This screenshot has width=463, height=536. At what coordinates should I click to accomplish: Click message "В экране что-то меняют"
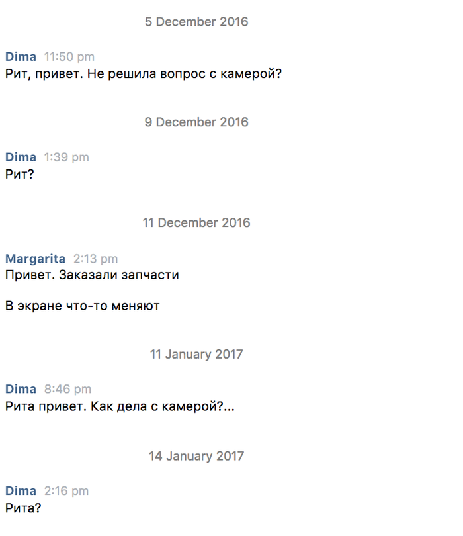83,306
